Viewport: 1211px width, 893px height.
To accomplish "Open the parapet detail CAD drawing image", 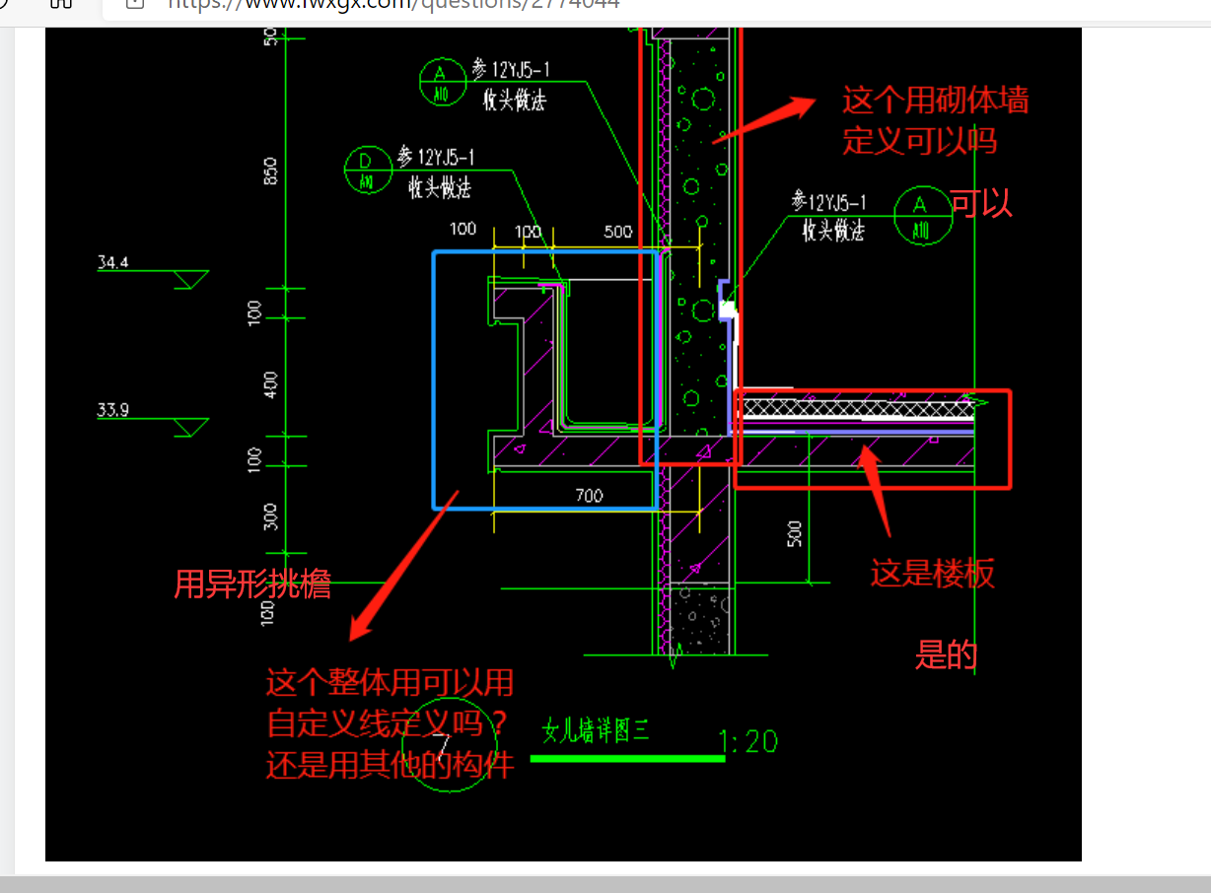I will tap(563, 444).
